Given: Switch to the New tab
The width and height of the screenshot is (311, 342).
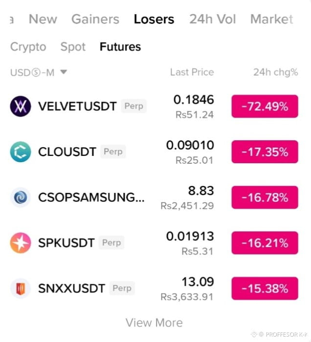Looking at the screenshot, I should pos(43,19).
